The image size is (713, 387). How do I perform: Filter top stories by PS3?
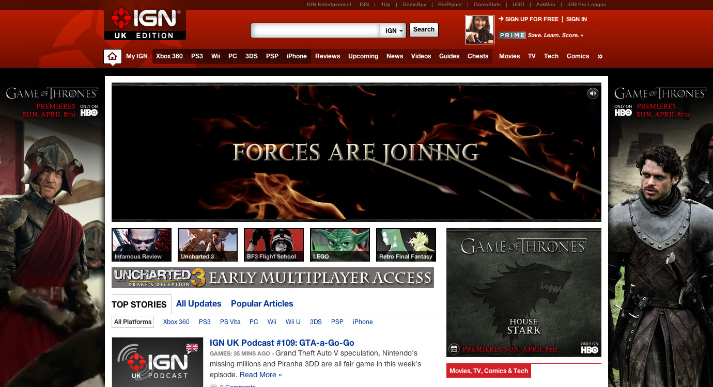205,322
